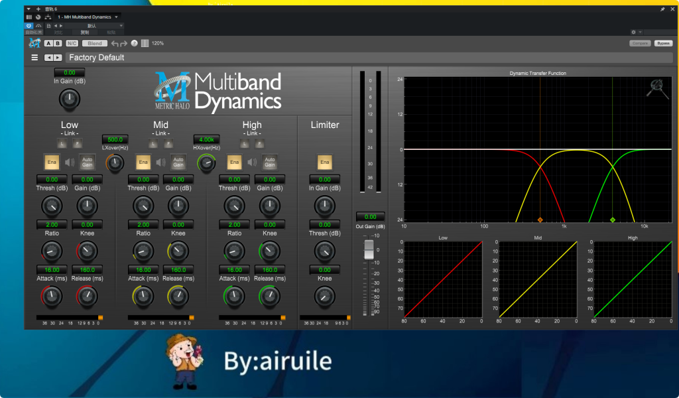Image resolution: width=679 pixels, height=398 pixels.
Task: Open the host preset dropdown arrow
Action: [x=121, y=26]
